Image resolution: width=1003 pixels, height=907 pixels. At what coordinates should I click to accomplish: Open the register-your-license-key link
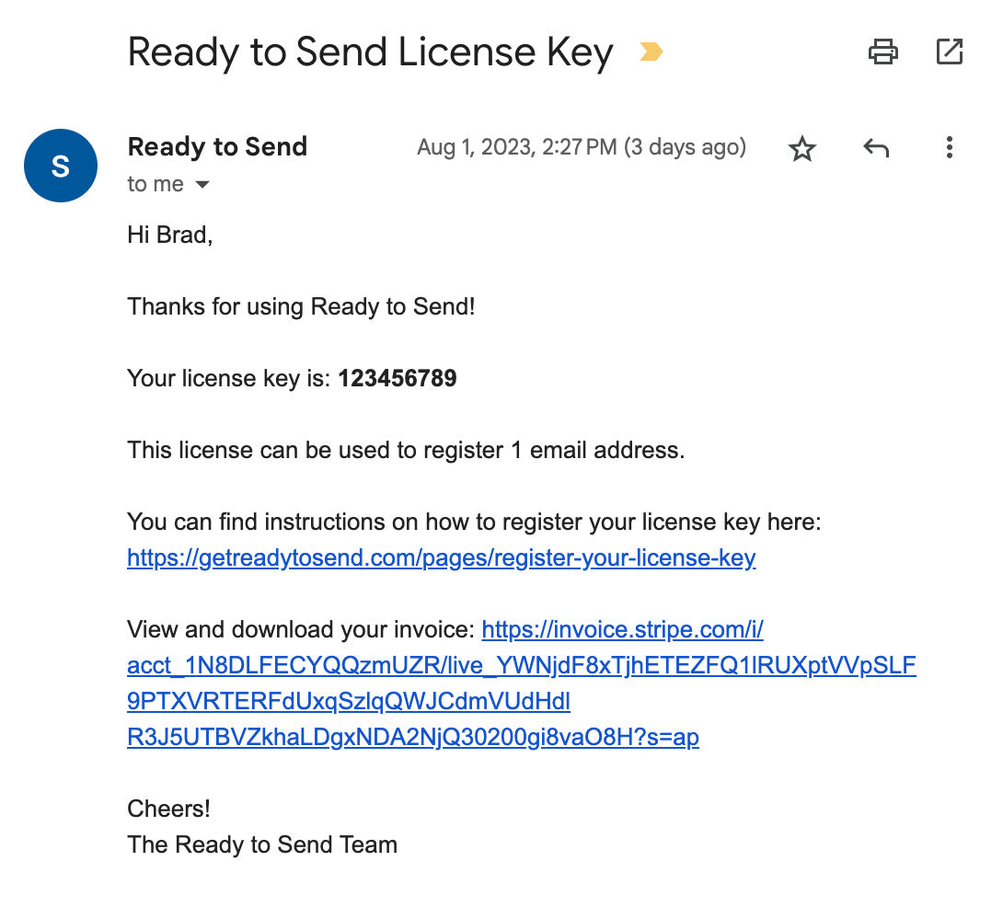point(442,558)
